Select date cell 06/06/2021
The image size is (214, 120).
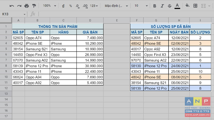coord(179,83)
